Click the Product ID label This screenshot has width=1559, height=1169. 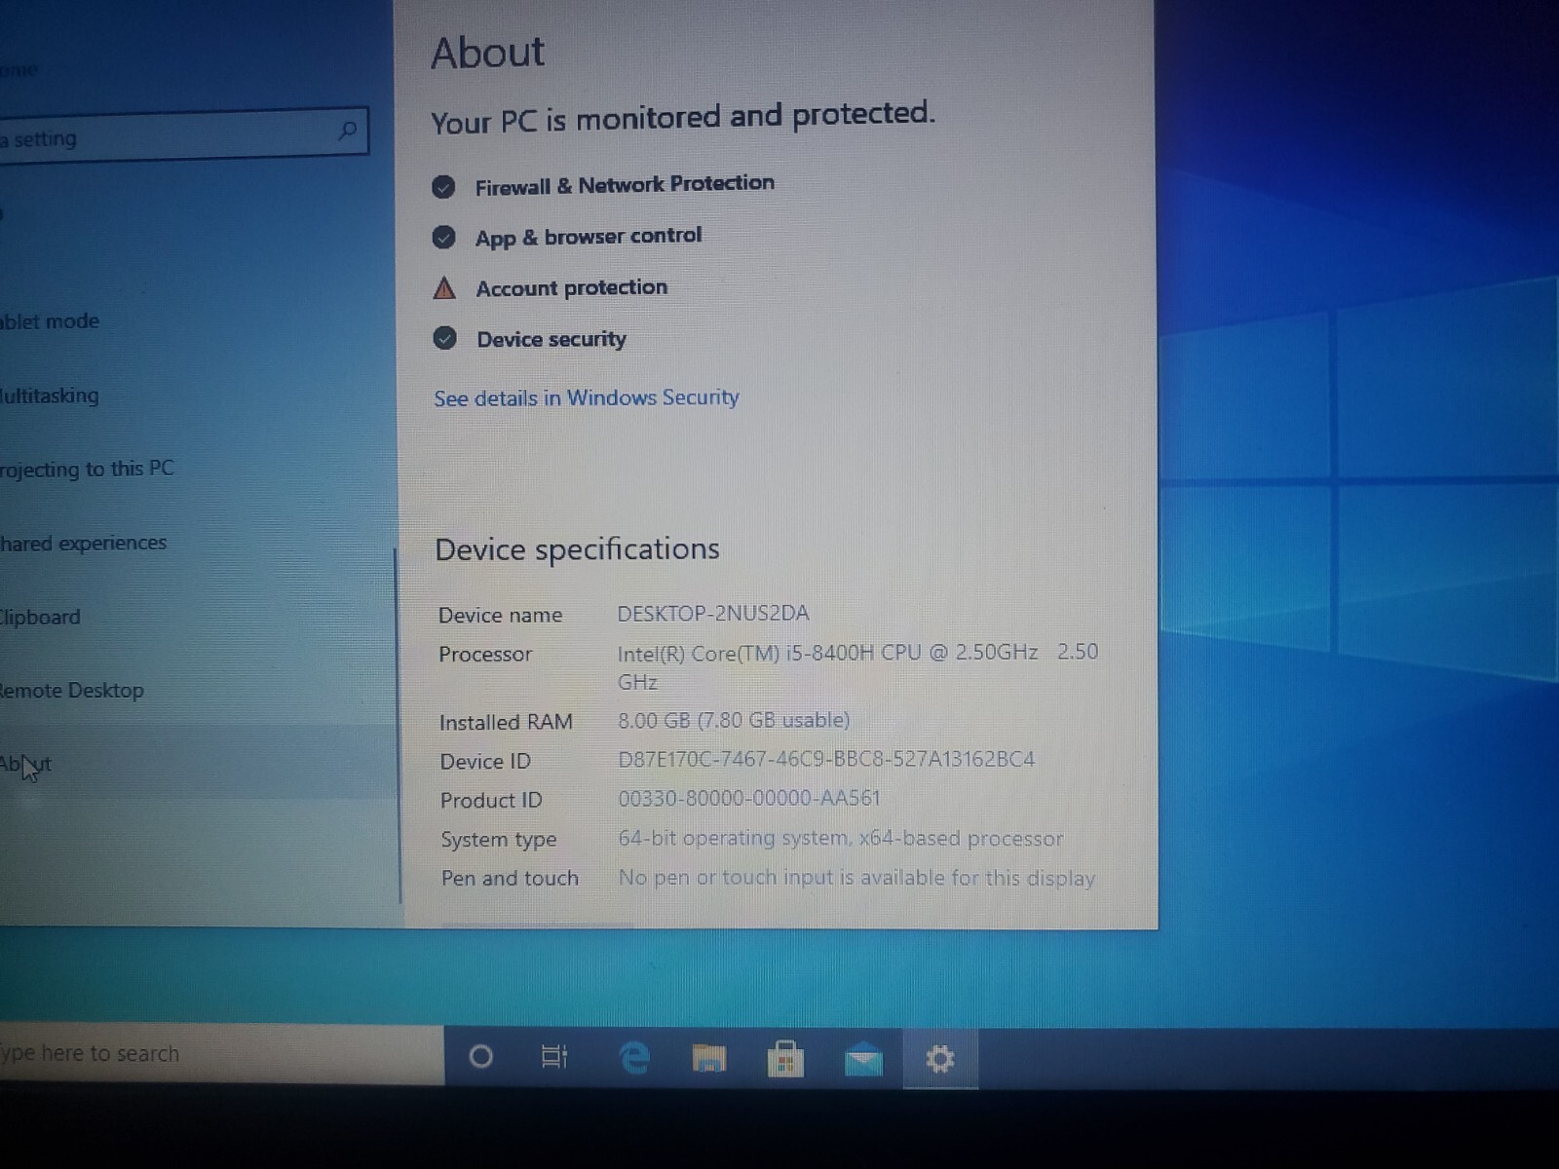click(x=491, y=800)
